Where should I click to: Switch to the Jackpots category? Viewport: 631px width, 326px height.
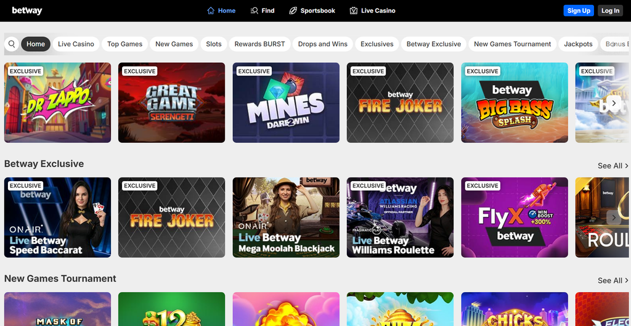coord(578,44)
